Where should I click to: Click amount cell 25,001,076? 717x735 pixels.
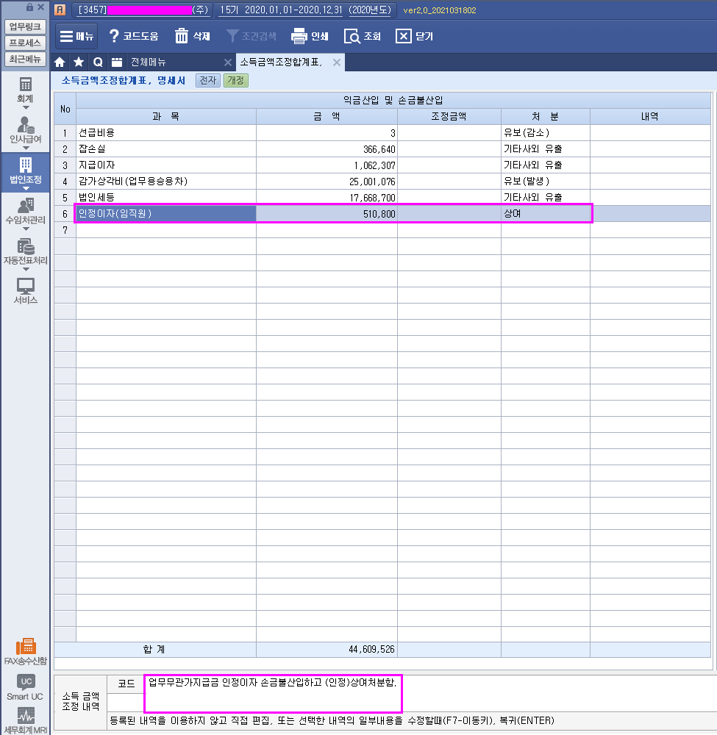coord(327,182)
